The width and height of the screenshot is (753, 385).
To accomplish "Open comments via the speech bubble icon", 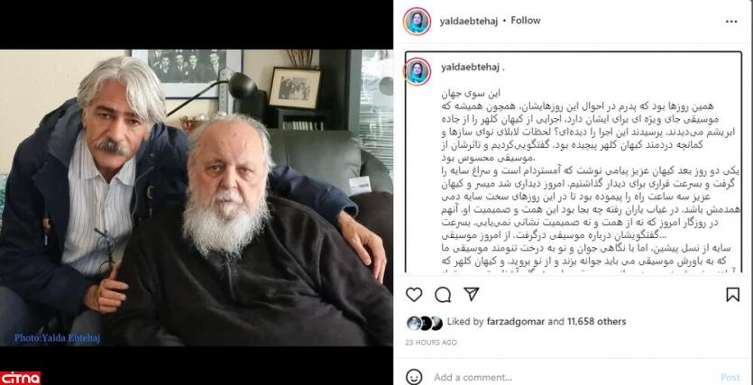I will [442, 294].
